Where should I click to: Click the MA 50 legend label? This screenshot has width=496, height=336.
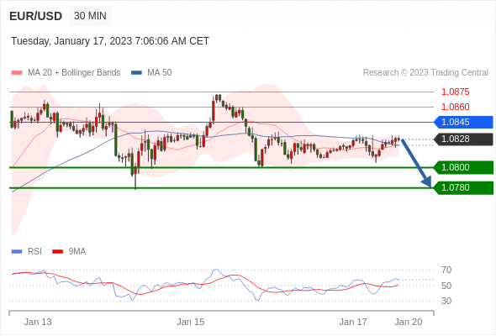(x=160, y=73)
